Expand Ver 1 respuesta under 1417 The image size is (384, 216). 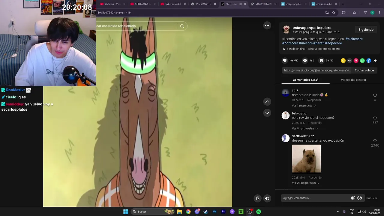click(x=304, y=106)
